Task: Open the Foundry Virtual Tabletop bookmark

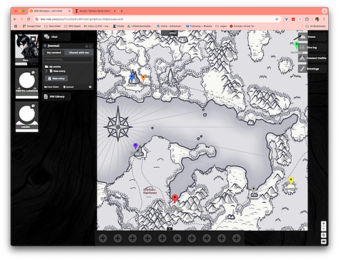Action: pyautogui.click(x=242, y=26)
